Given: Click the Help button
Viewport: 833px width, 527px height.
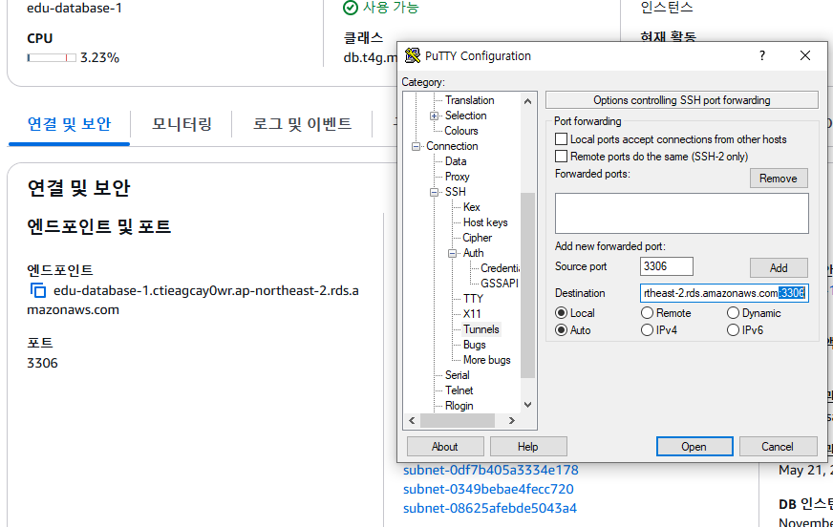Looking at the screenshot, I should tap(528, 447).
